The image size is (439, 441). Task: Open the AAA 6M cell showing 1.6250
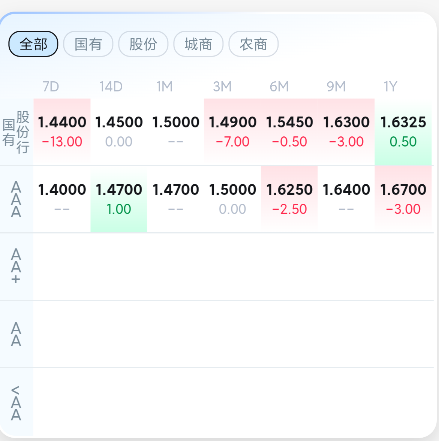pos(289,199)
